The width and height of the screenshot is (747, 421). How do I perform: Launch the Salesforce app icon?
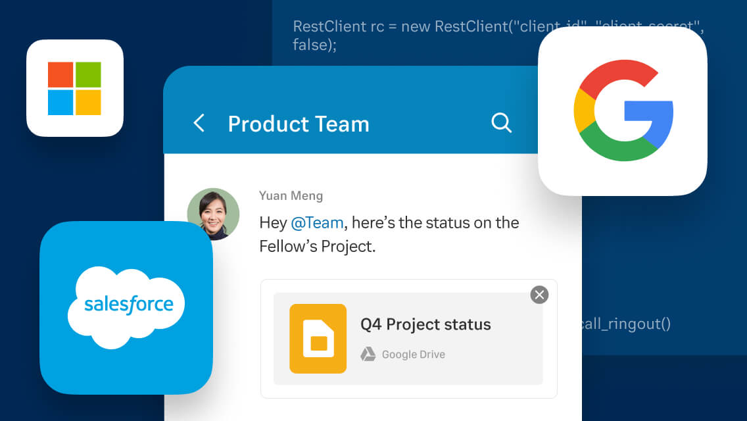coord(126,307)
